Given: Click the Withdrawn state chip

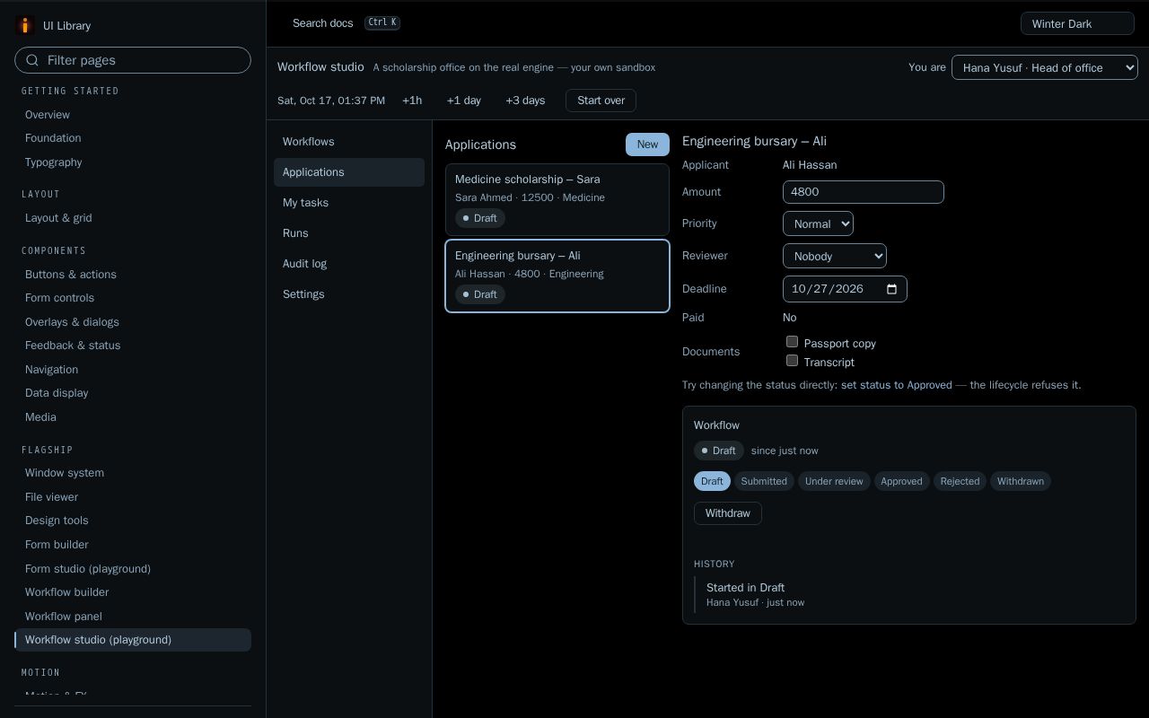Looking at the screenshot, I should pos(1021,481).
